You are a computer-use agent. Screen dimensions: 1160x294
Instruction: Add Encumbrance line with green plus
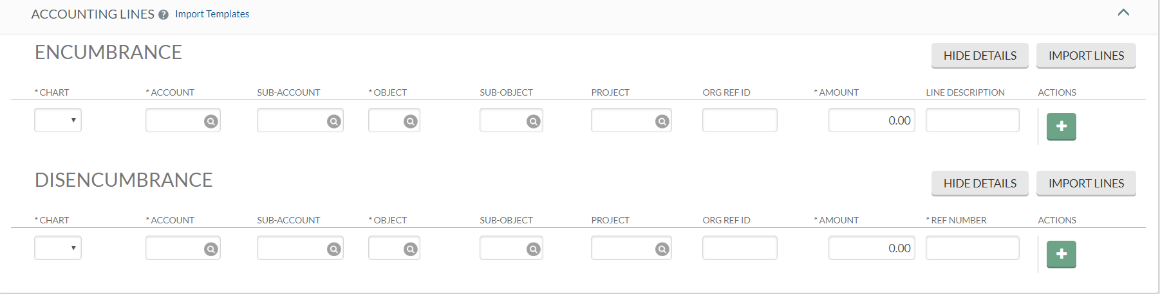1062,126
